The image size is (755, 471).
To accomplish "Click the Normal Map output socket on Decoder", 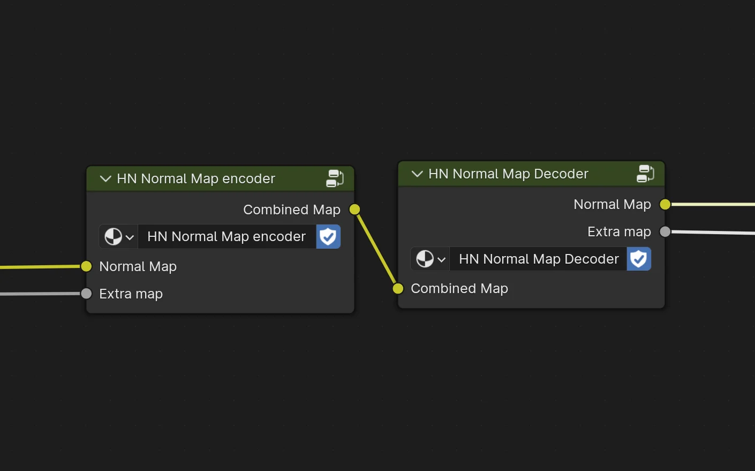I will 665,204.
